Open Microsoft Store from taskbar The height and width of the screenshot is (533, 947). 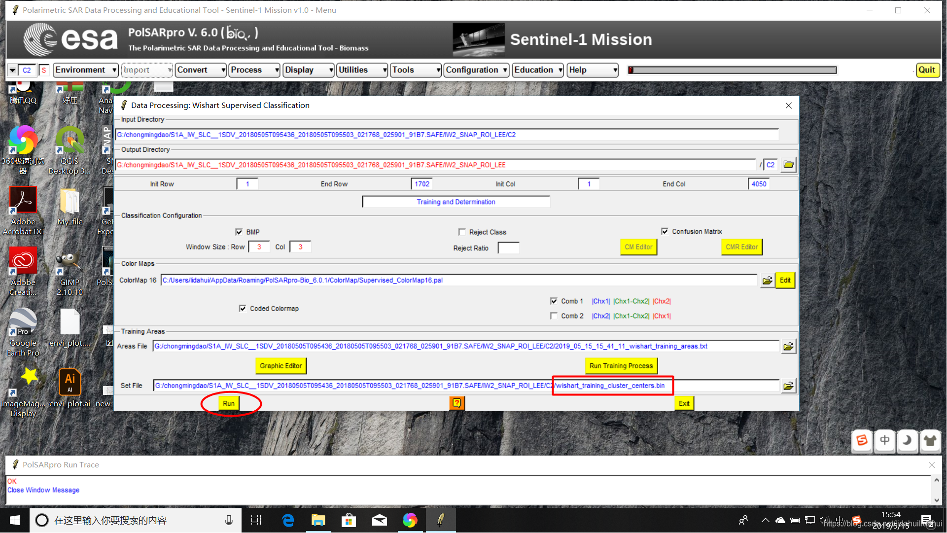click(349, 520)
